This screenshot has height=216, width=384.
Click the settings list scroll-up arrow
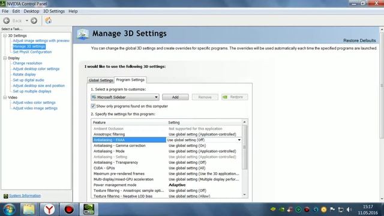244,122
